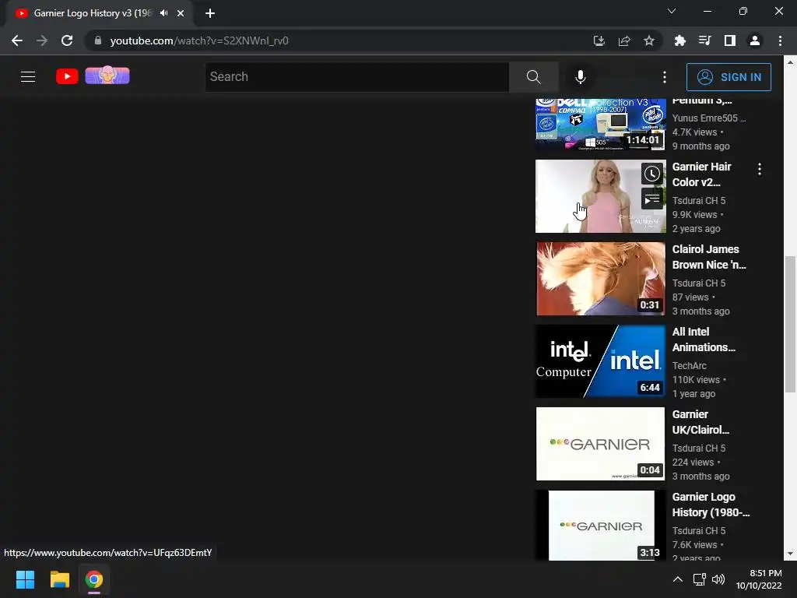The height and width of the screenshot is (598, 797).
Task: Open the Garnier UK/Clairol video thumbnail
Action: (600, 444)
